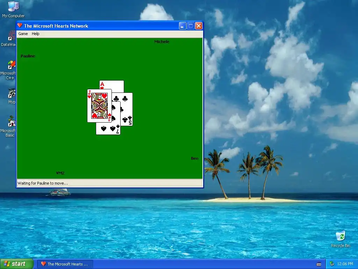
Task: Minimize the Hearts Network window
Action: point(182,26)
